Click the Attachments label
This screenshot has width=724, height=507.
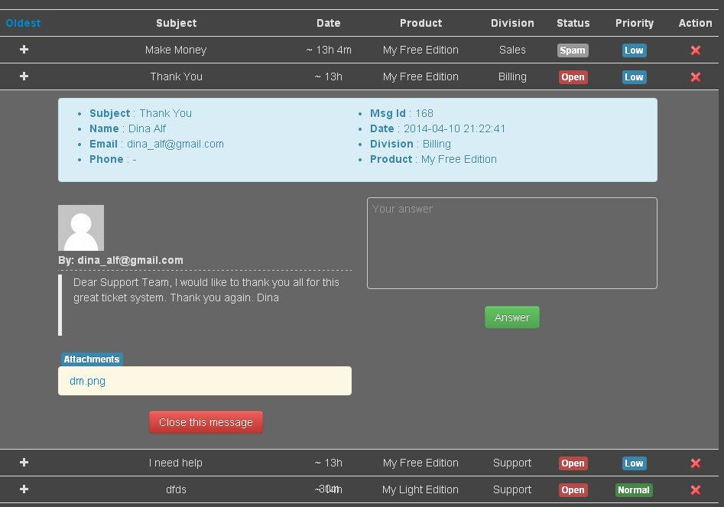click(x=92, y=359)
